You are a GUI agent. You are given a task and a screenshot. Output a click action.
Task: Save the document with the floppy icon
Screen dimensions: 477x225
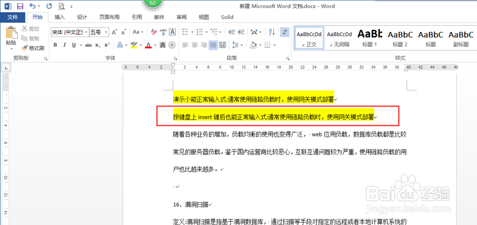[21, 6]
